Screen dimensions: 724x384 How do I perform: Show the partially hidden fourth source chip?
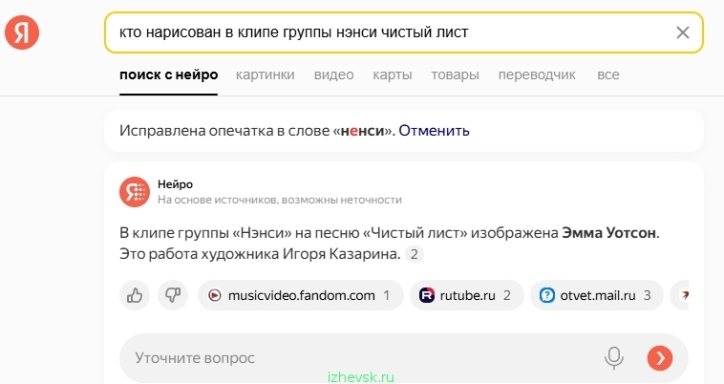point(679,295)
